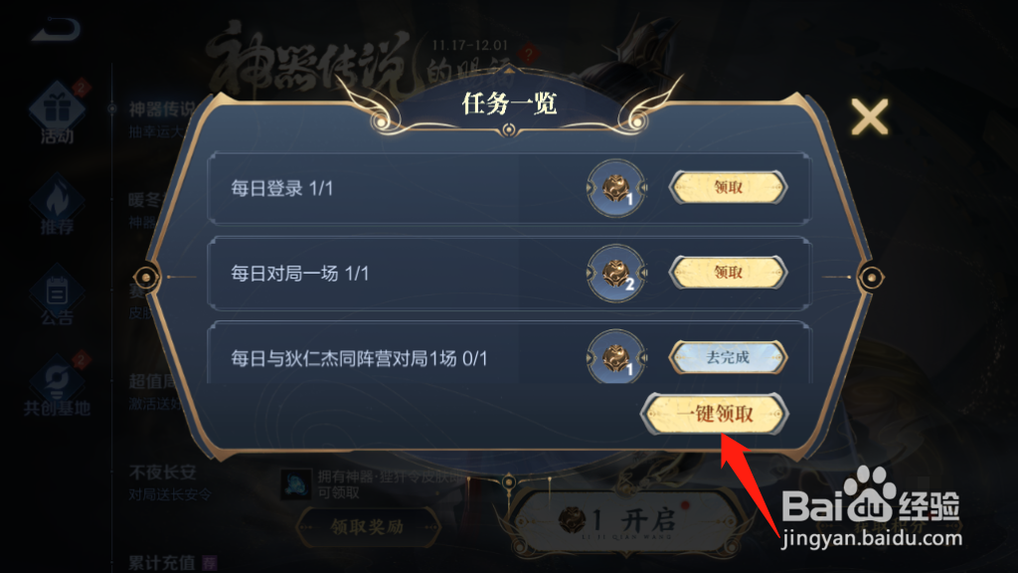
Task: Open the 活动 gift icon in the sidebar
Action: coord(57,111)
